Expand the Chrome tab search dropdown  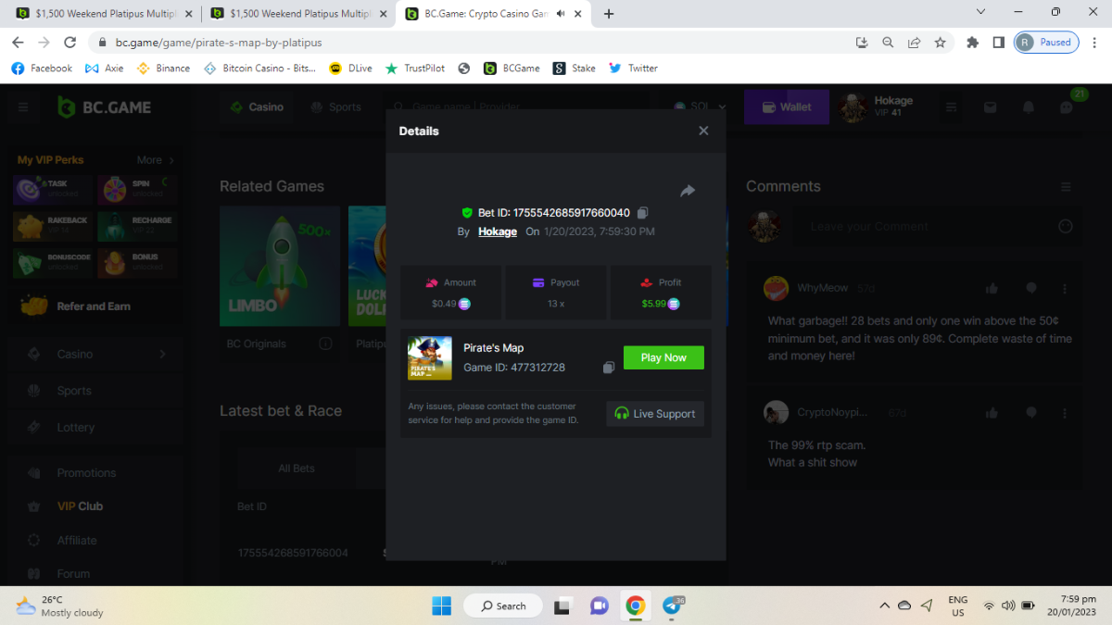[x=981, y=12]
